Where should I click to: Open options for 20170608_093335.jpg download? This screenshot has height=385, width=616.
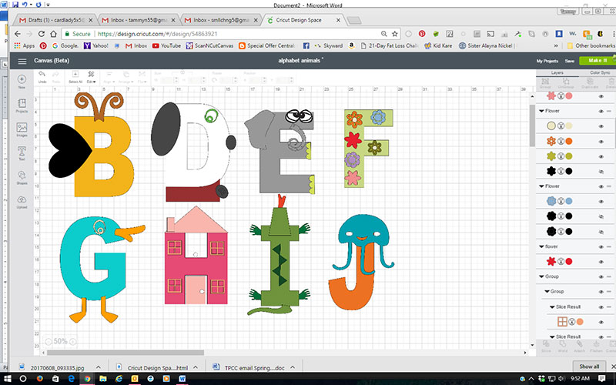pos(99,367)
